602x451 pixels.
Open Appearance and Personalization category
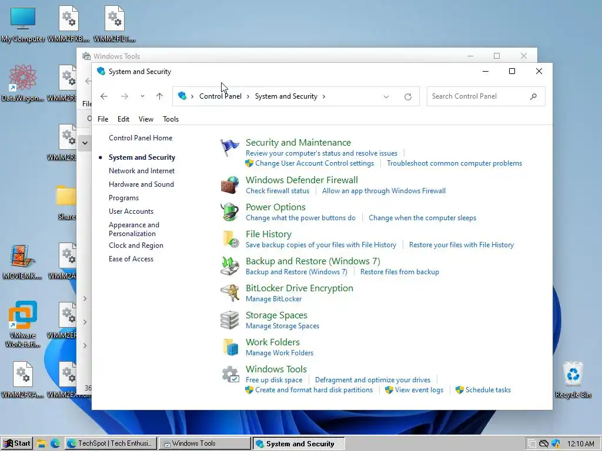coord(134,229)
